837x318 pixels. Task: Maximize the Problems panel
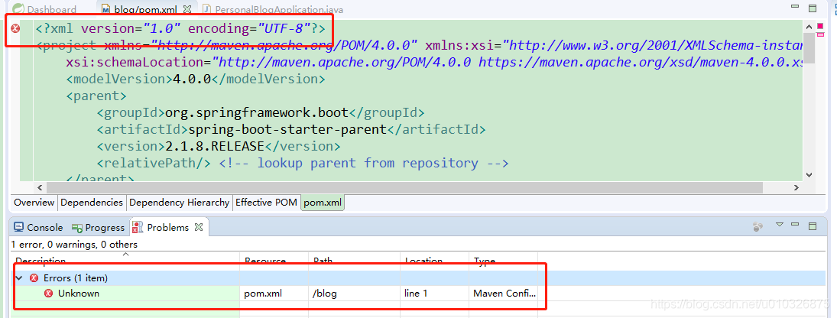813,226
